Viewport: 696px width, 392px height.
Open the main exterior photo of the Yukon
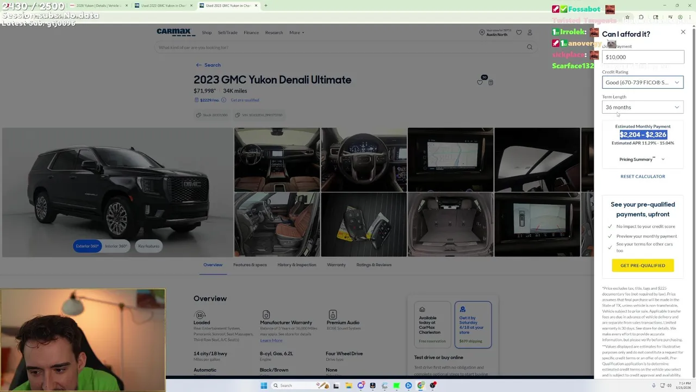(x=116, y=192)
